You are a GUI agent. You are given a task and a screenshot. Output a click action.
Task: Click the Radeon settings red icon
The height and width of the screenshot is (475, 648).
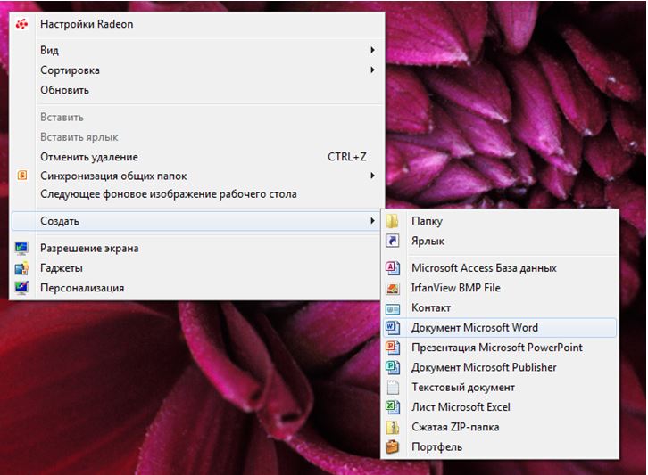(x=21, y=24)
